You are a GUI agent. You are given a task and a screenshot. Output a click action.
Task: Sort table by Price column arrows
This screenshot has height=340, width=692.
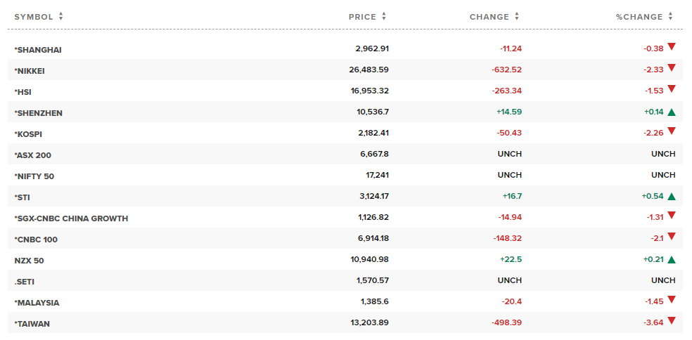tap(384, 17)
